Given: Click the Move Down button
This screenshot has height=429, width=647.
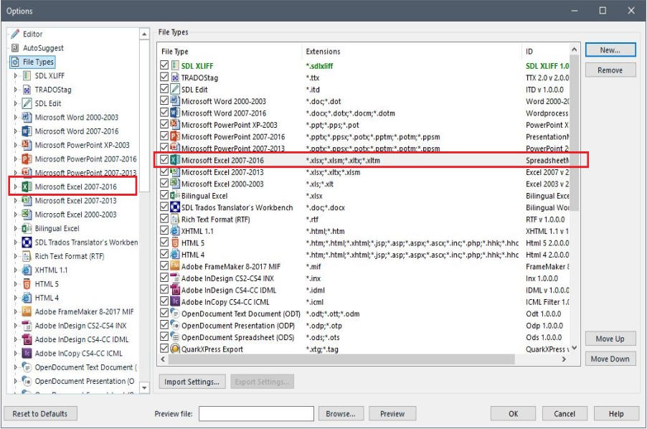Looking at the screenshot, I should pyautogui.click(x=610, y=359).
